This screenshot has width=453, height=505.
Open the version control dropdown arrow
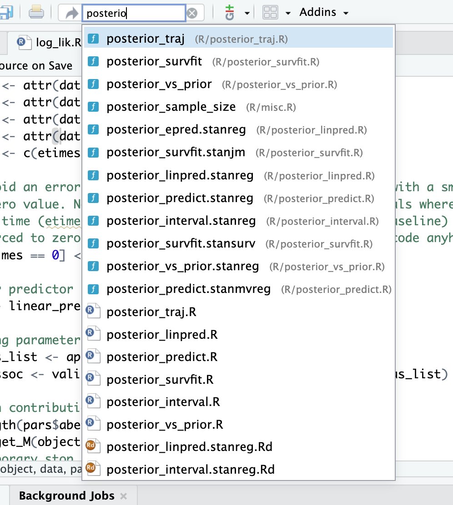coord(247,13)
